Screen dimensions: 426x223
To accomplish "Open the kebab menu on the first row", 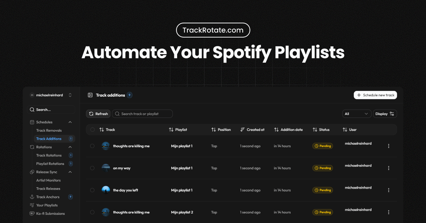I will pos(389,146).
